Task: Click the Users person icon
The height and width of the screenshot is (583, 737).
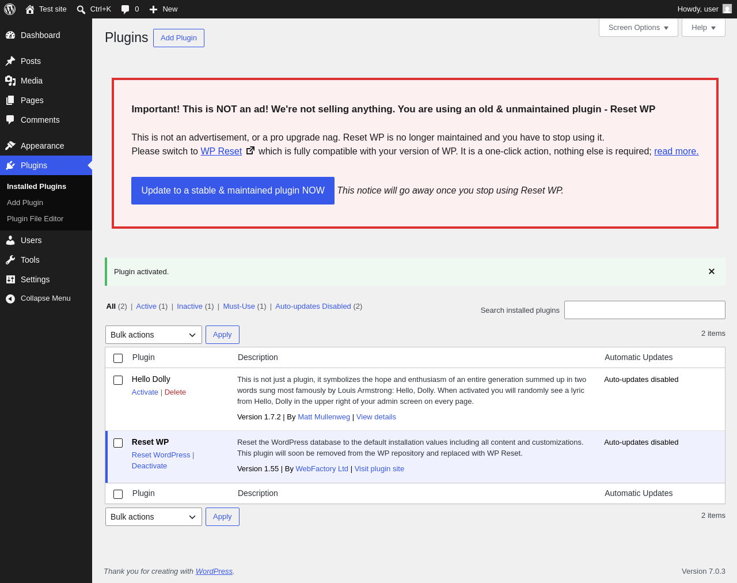Action: point(10,240)
